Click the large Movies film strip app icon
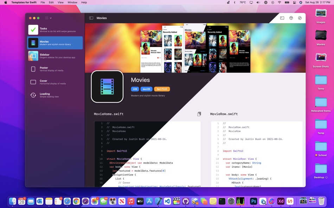Image resolution: width=334 pixels, height=208 pixels. point(107,86)
